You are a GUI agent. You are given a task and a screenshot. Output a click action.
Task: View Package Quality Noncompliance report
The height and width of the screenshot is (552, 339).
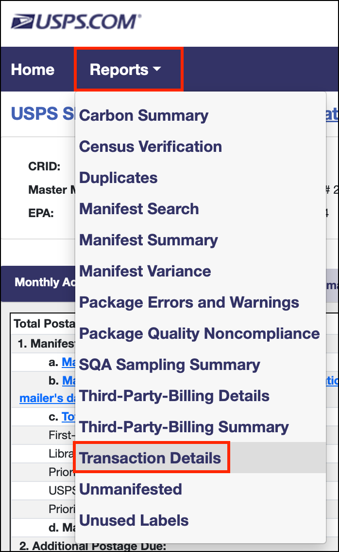pos(200,333)
